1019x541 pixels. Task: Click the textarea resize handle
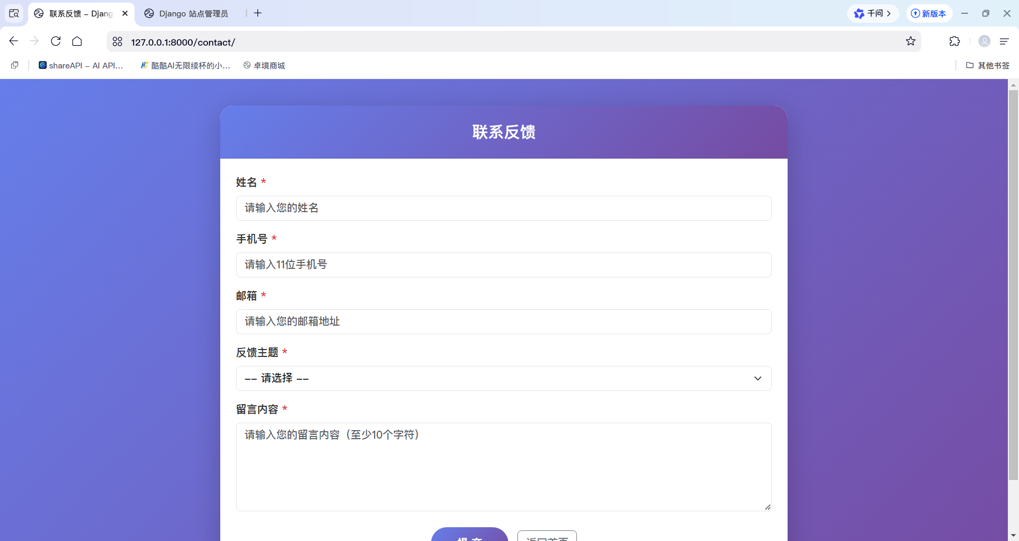coord(767,507)
